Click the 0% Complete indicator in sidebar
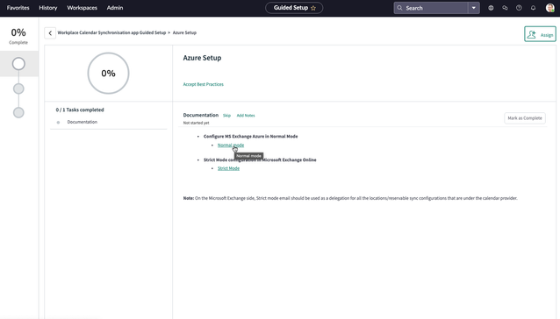 click(x=18, y=36)
